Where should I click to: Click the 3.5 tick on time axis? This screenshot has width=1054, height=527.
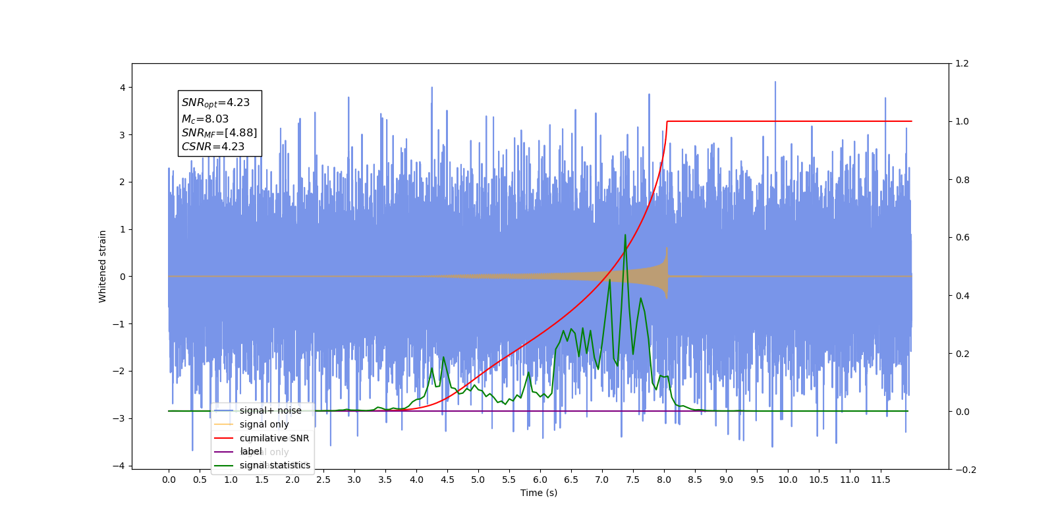(x=385, y=480)
